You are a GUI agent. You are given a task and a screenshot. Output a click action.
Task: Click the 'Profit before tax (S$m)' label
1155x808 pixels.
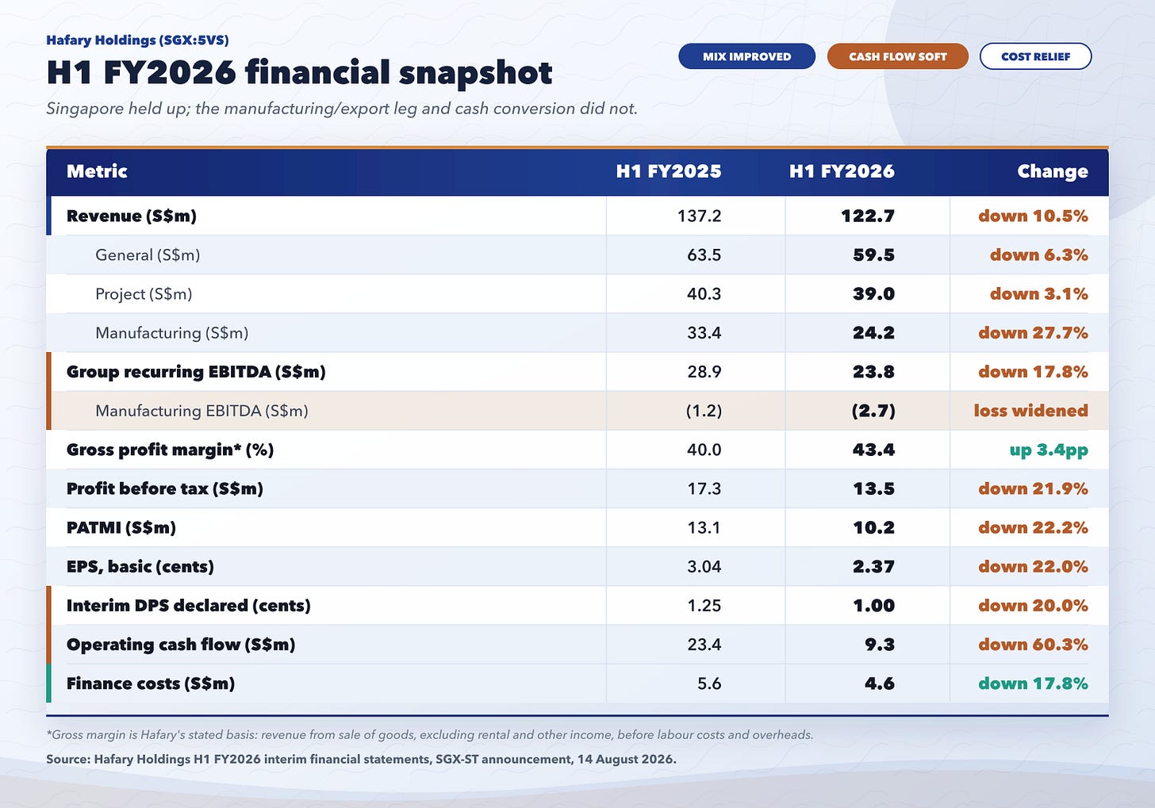pyautogui.click(x=165, y=488)
